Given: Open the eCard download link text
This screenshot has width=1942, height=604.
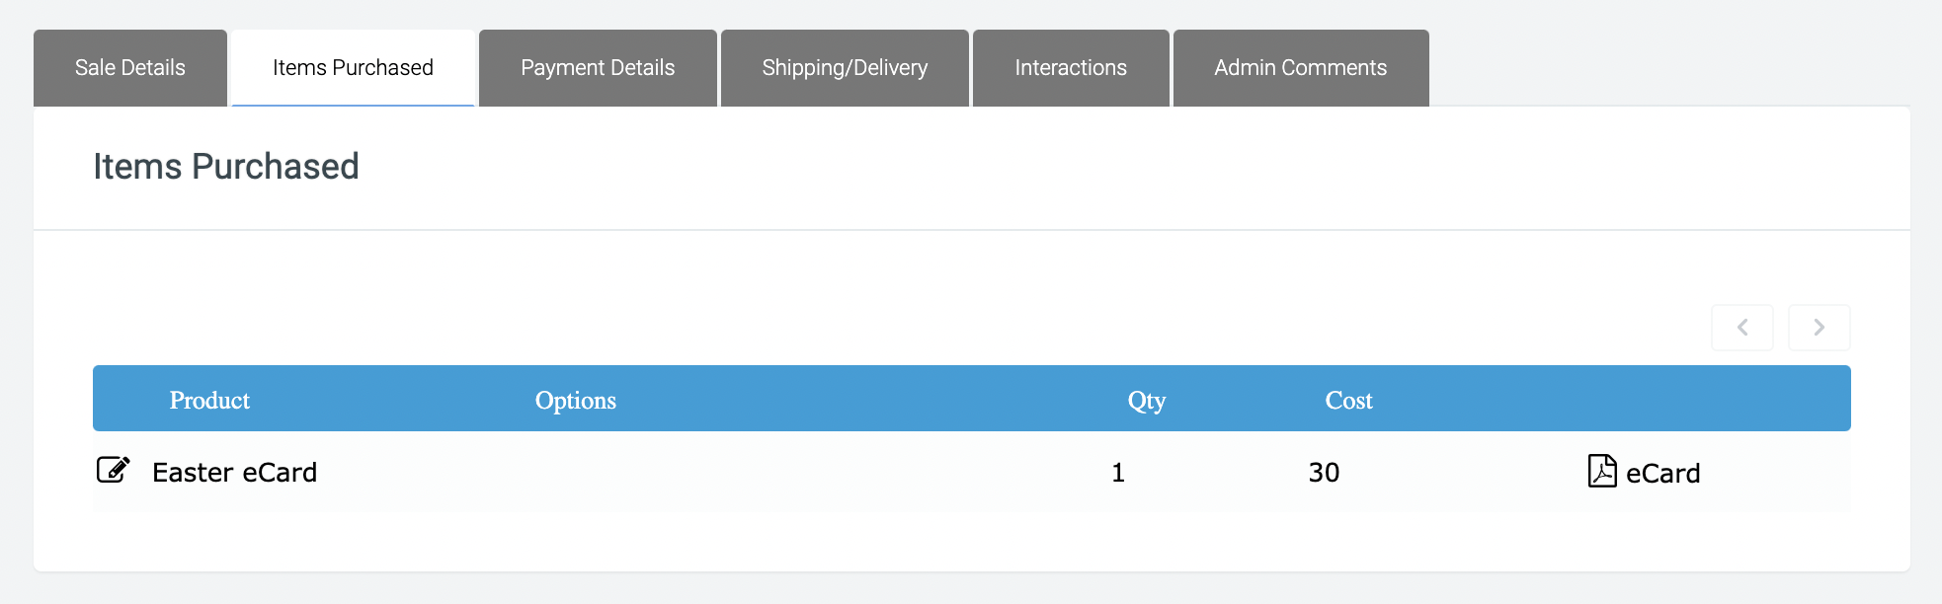Looking at the screenshot, I should coord(1663,474).
